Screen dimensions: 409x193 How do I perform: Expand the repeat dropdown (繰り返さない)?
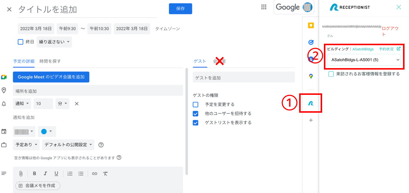[x=54, y=42]
